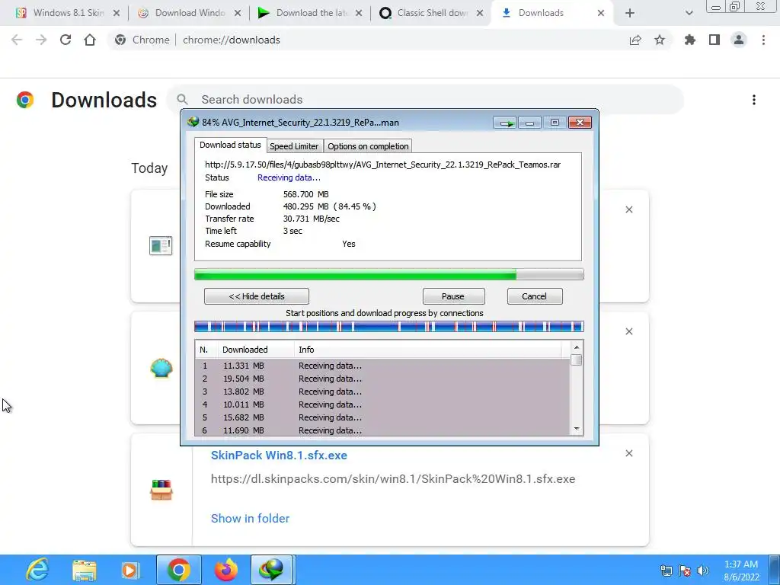Share this page via the share icon
This screenshot has height=585, width=780.
click(x=635, y=40)
